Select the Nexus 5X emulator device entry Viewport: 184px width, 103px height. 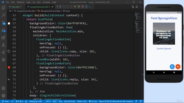(x=116, y=101)
